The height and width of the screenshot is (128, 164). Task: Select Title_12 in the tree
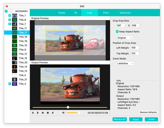tap(17, 54)
